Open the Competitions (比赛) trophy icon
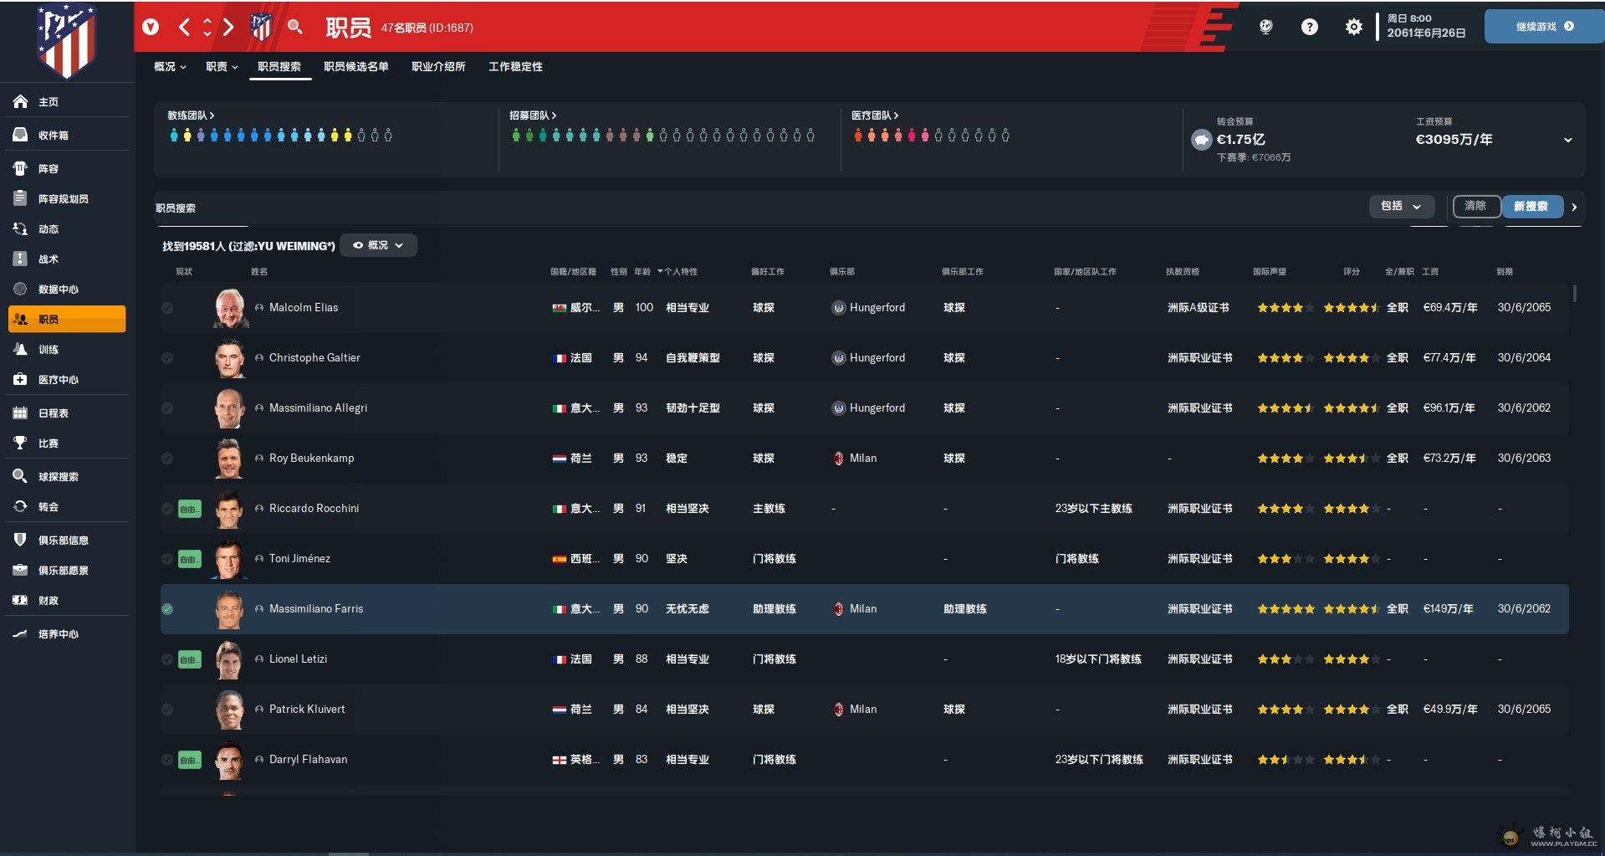Image resolution: width=1605 pixels, height=856 pixels. 20,443
